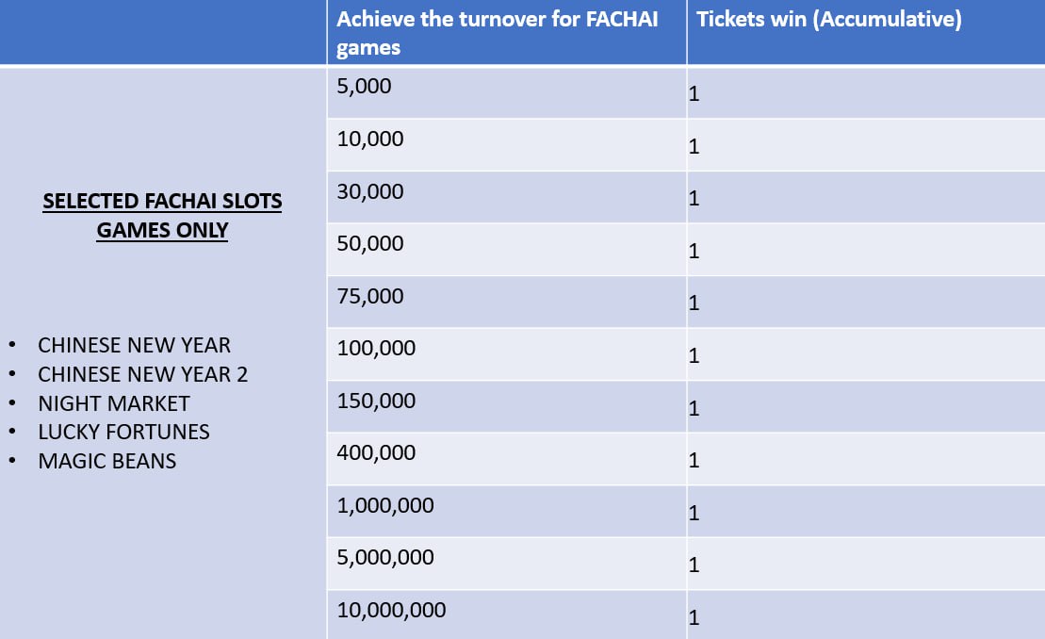This screenshot has width=1045, height=639.
Task: Select the 10,000 turnover row
Action: click(x=686, y=145)
